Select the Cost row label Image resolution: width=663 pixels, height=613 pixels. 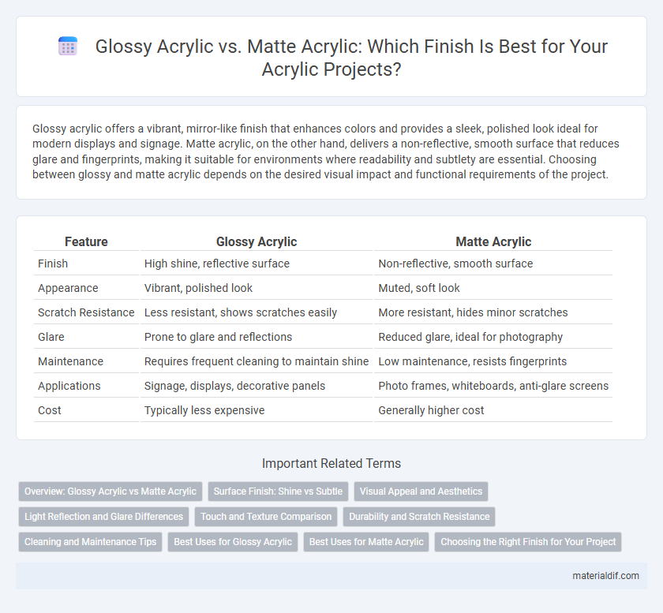pos(50,410)
